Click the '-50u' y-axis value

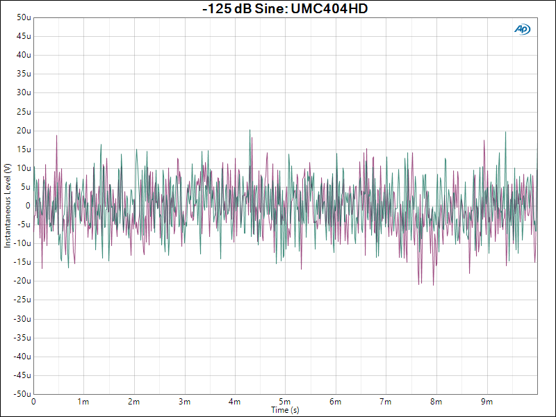[x=22, y=394]
